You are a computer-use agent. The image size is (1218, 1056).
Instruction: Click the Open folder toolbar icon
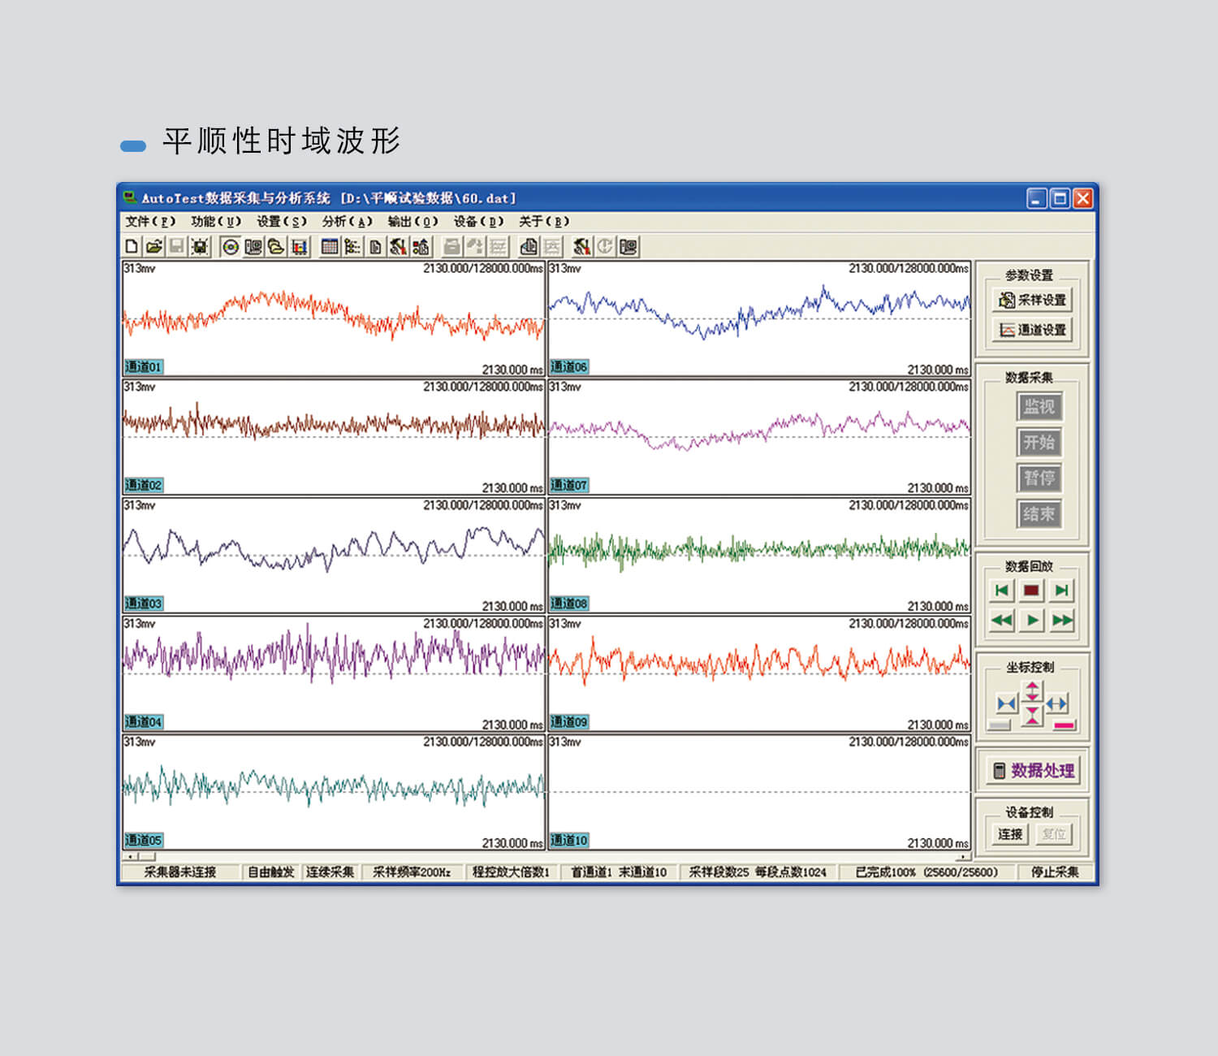pos(154,246)
